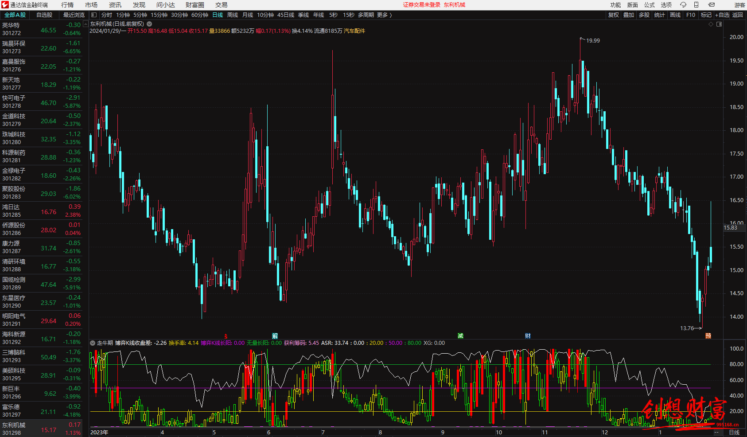This screenshot has width=747, height=437.
Task: Select the 15分钟 period tab
Action: 159,15
